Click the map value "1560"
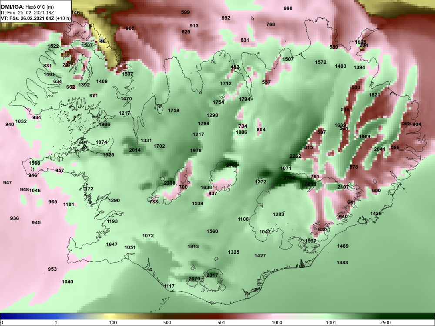Screen dimensions: 435x326 point(212,231)
